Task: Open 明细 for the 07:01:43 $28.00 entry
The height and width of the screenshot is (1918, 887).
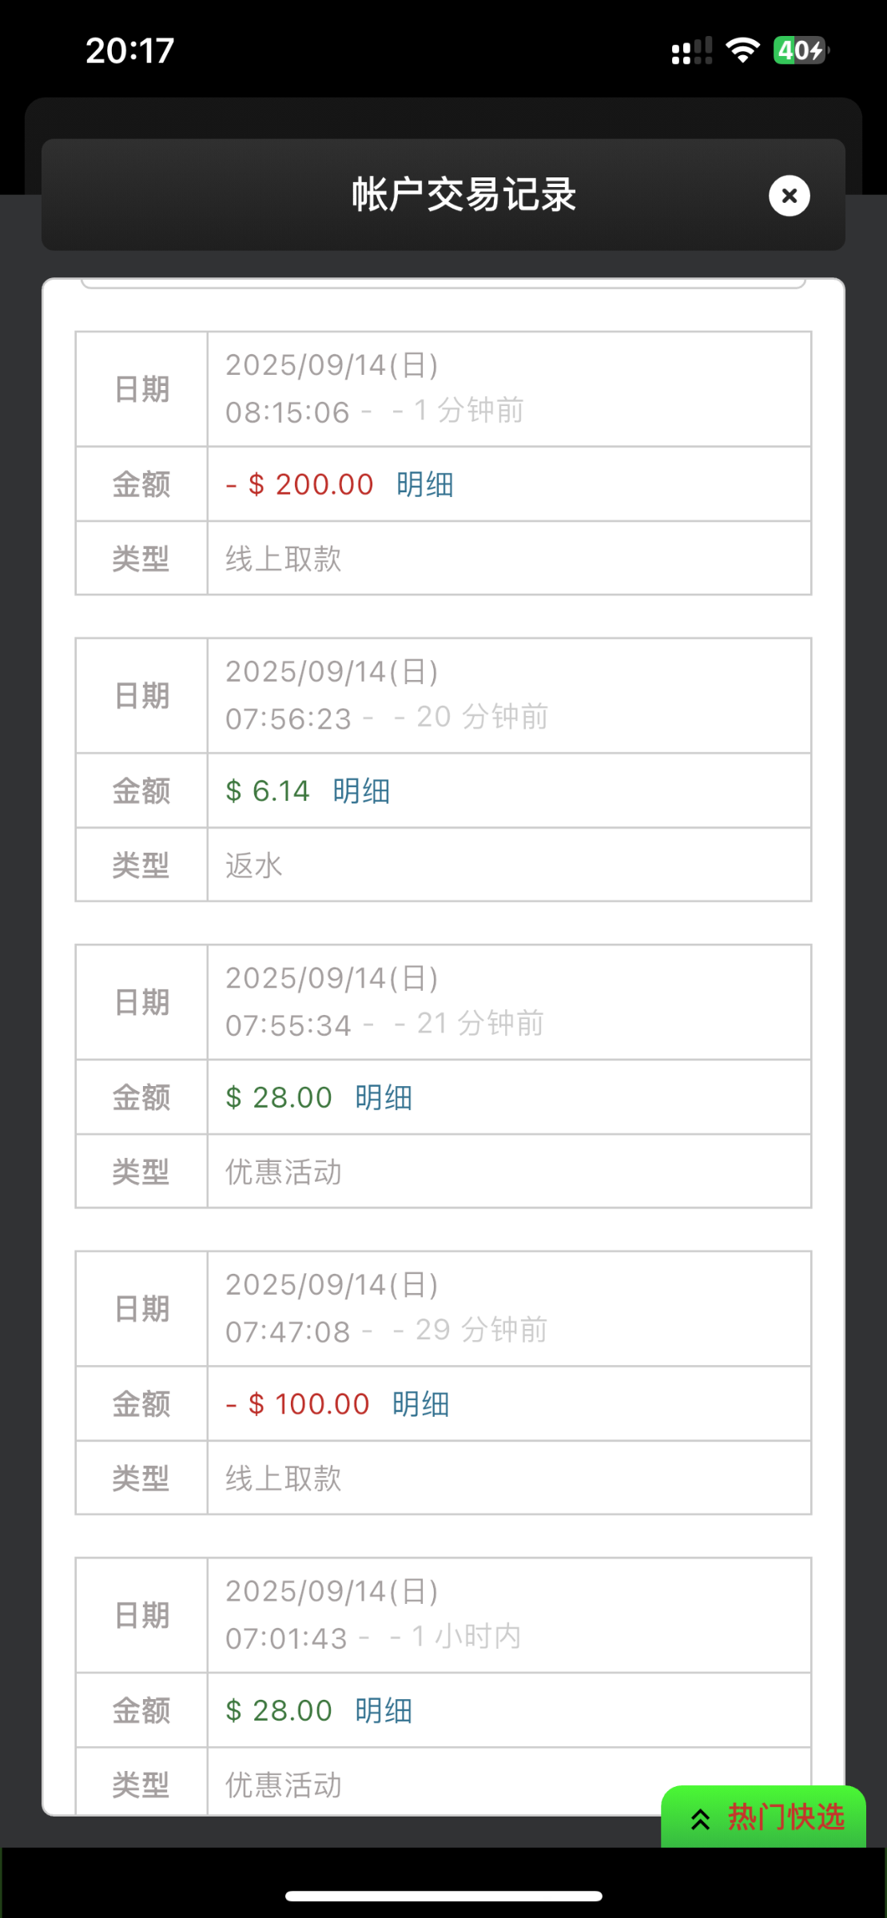Action: click(x=384, y=1710)
